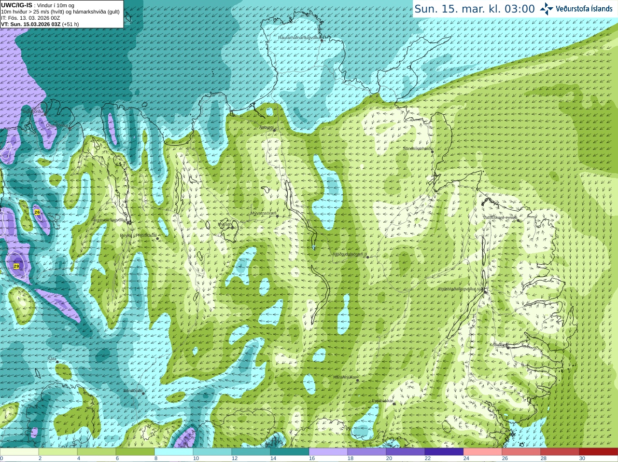
Task: Click the 6–8 m/s legend swatch
Action: click(x=135, y=452)
